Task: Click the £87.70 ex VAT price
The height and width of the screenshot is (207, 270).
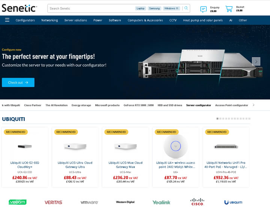Action: click(x=175, y=178)
